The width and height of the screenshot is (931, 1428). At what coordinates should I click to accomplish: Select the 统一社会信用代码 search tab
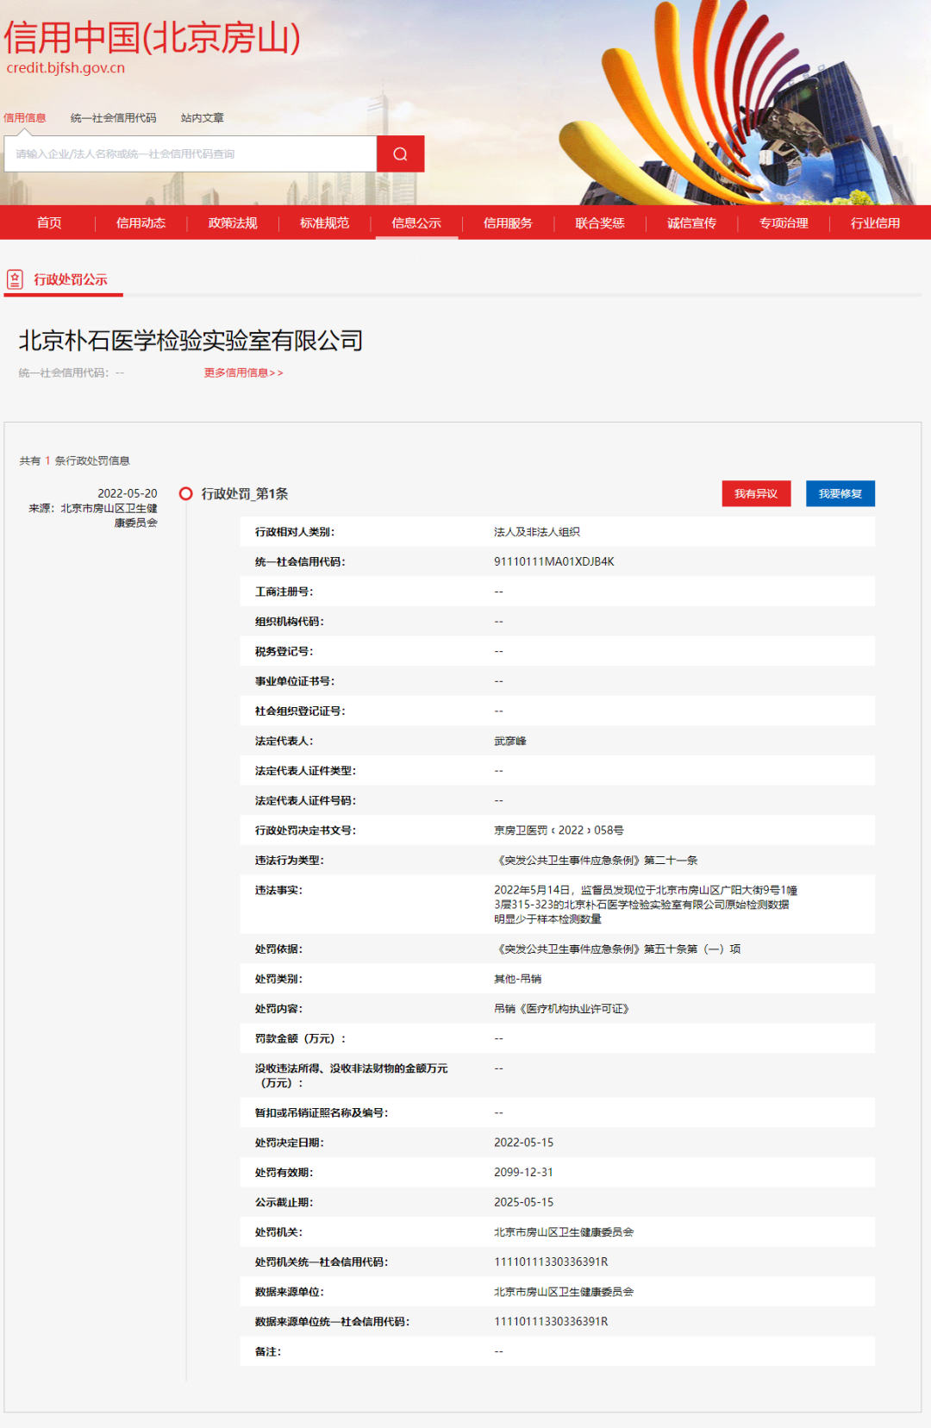pyautogui.click(x=114, y=118)
